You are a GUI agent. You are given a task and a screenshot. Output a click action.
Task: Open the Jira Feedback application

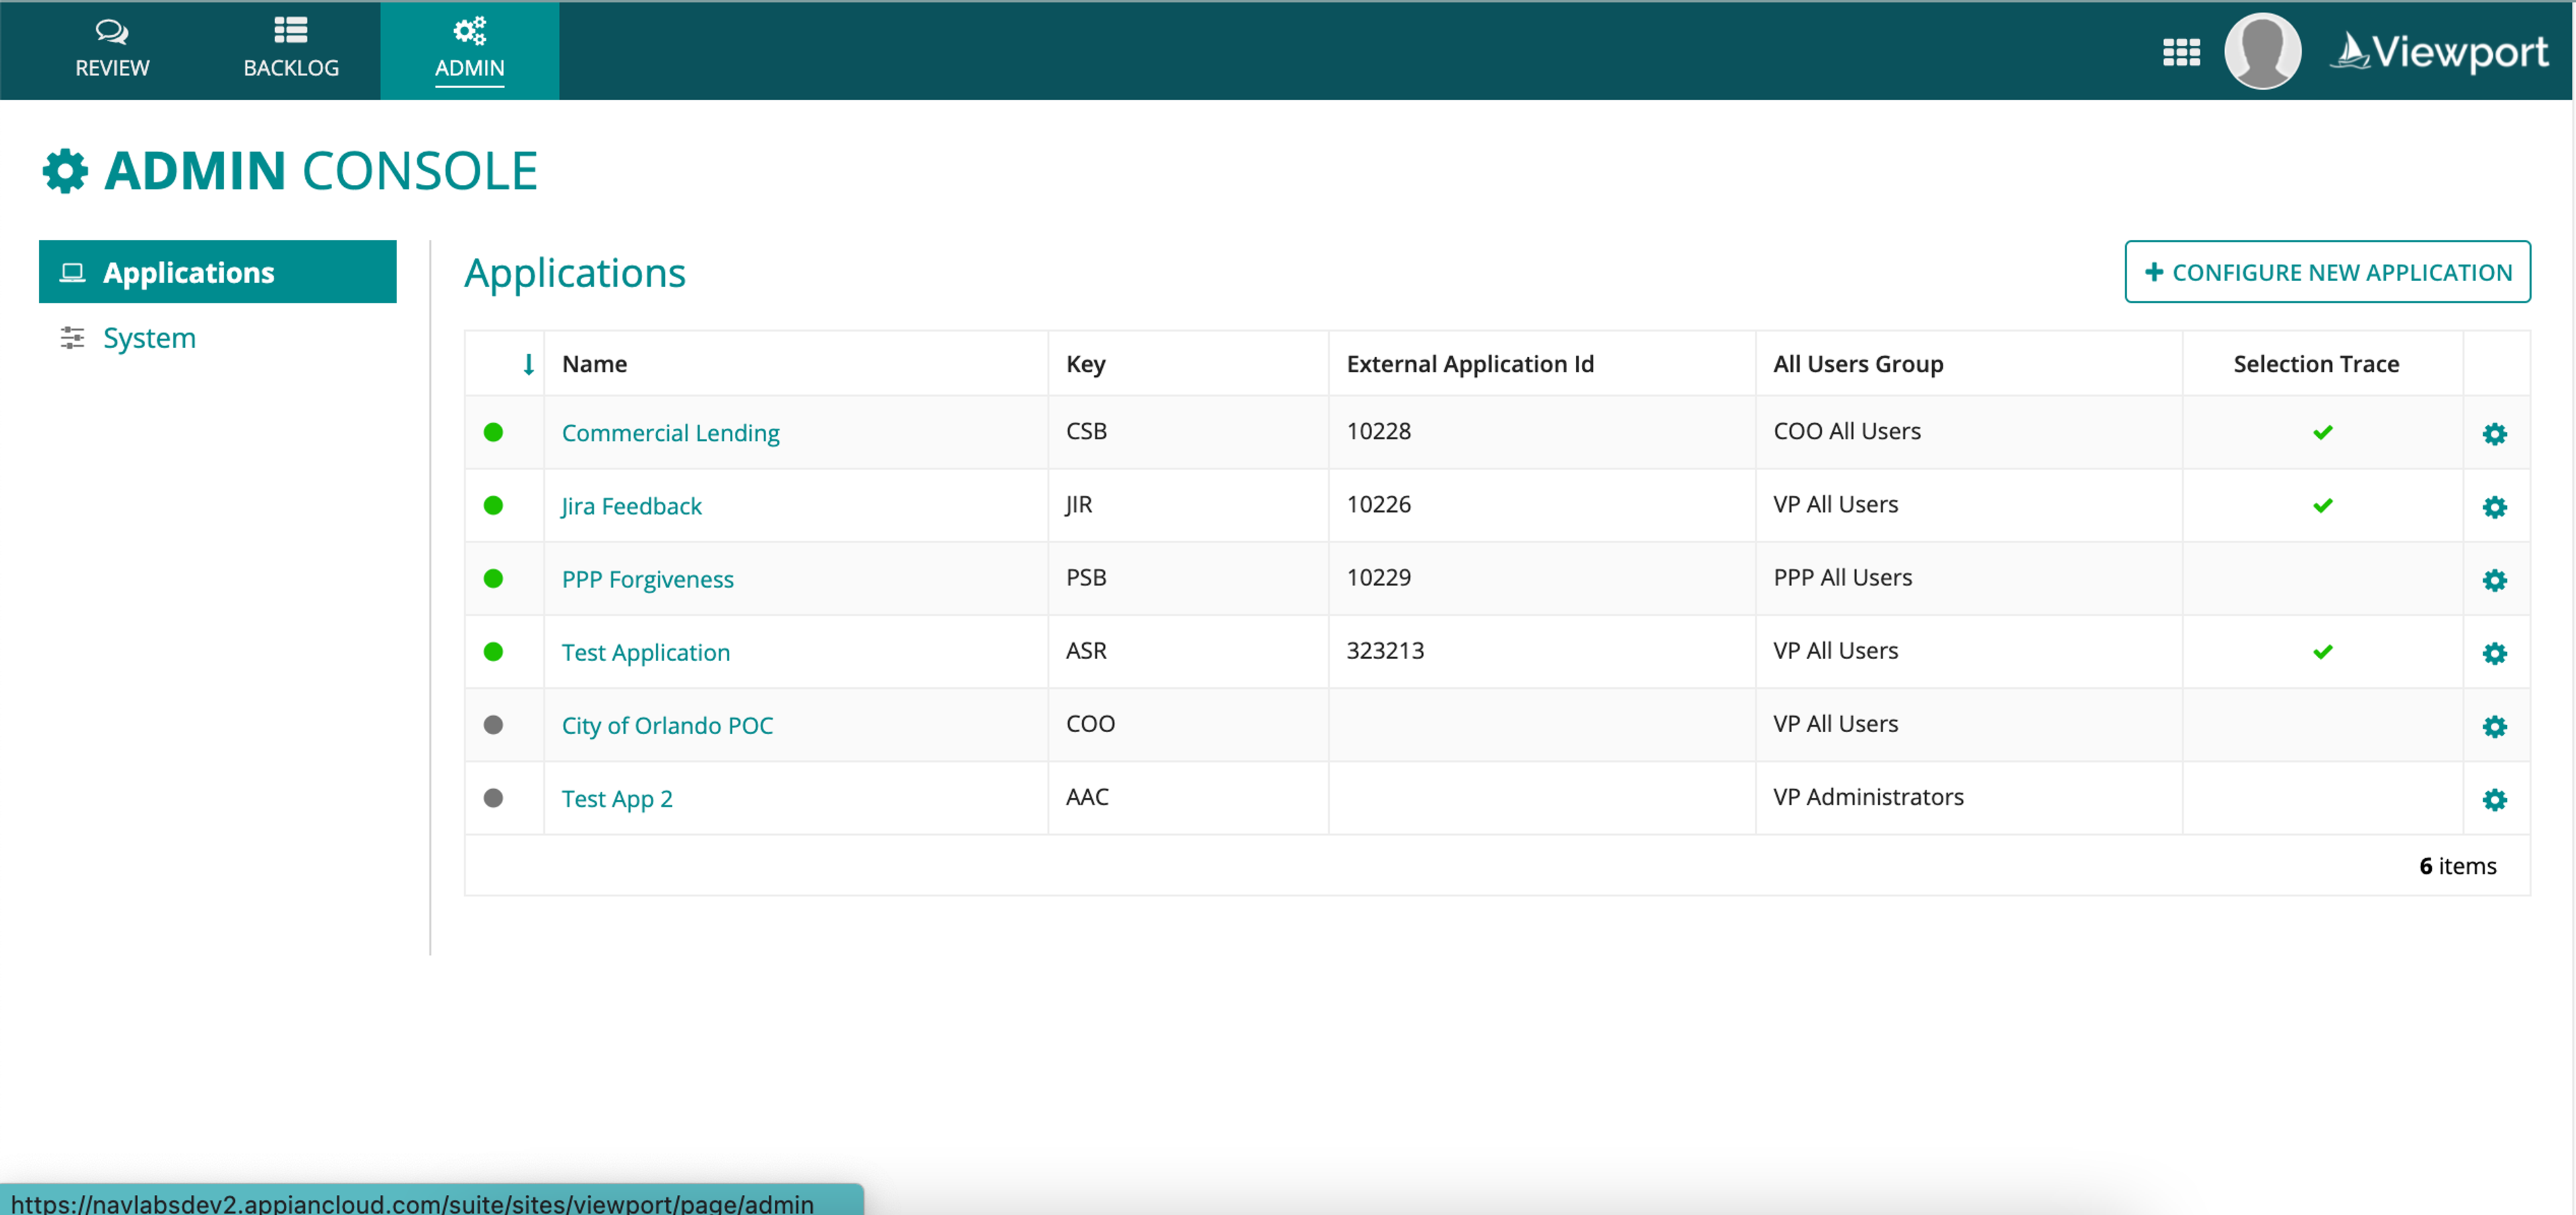pos(631,506)
